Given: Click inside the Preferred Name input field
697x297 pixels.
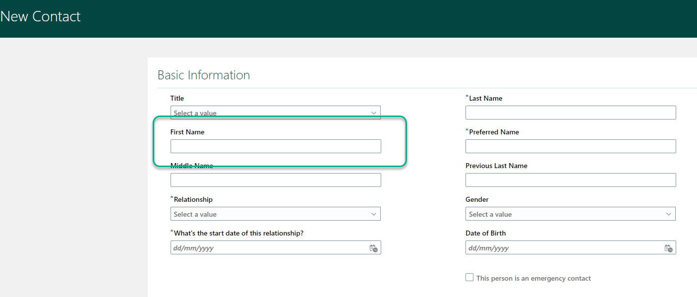Looking at the screenshot, I should click(x=570, y=146).
